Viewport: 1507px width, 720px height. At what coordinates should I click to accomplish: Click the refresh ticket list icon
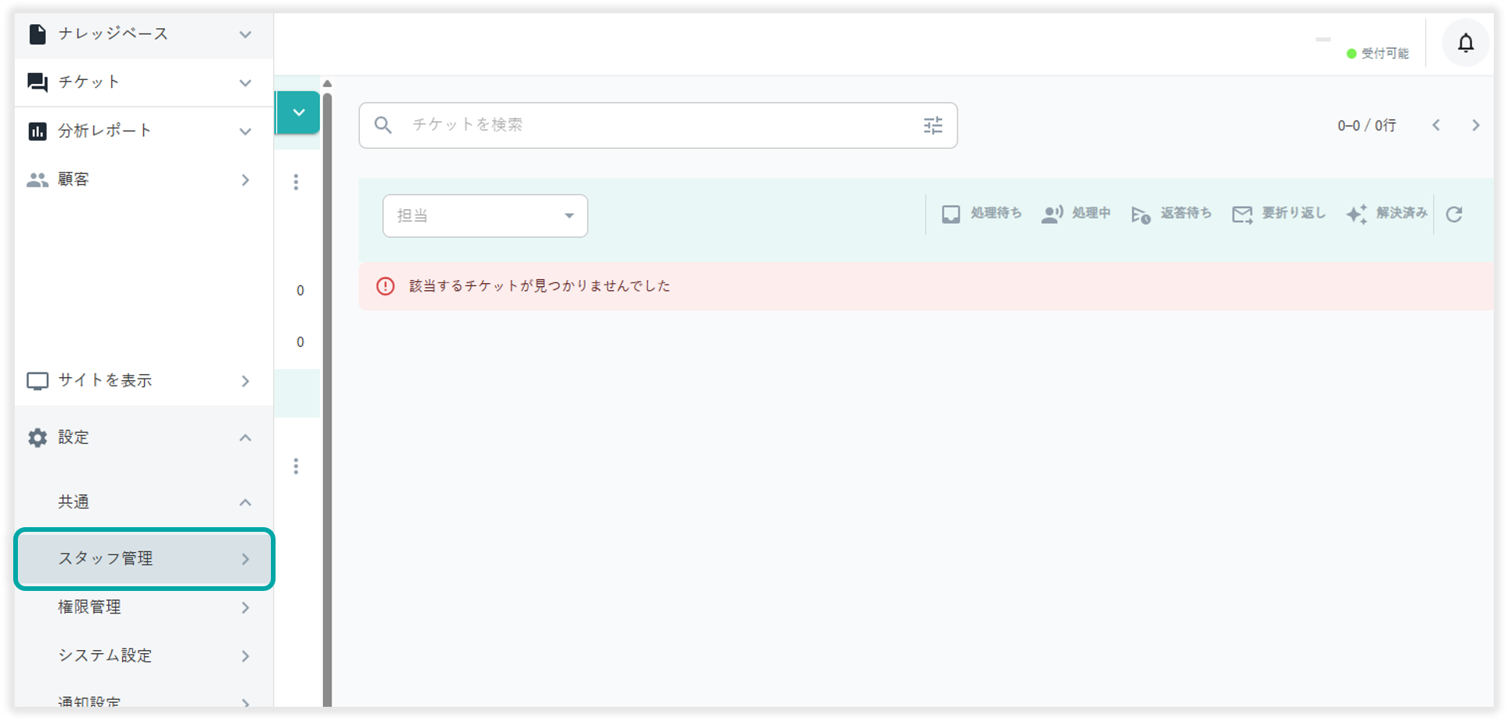pos(1454,215)
